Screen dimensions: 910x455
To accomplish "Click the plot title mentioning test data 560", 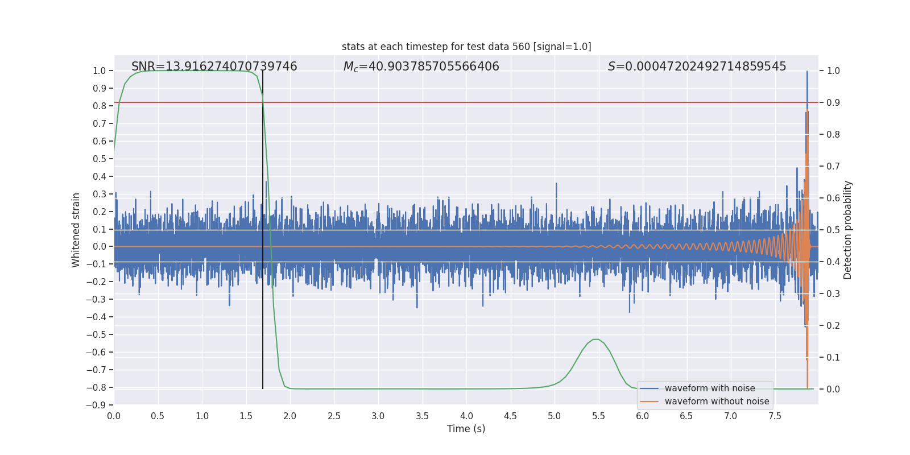I will [466, 47].
